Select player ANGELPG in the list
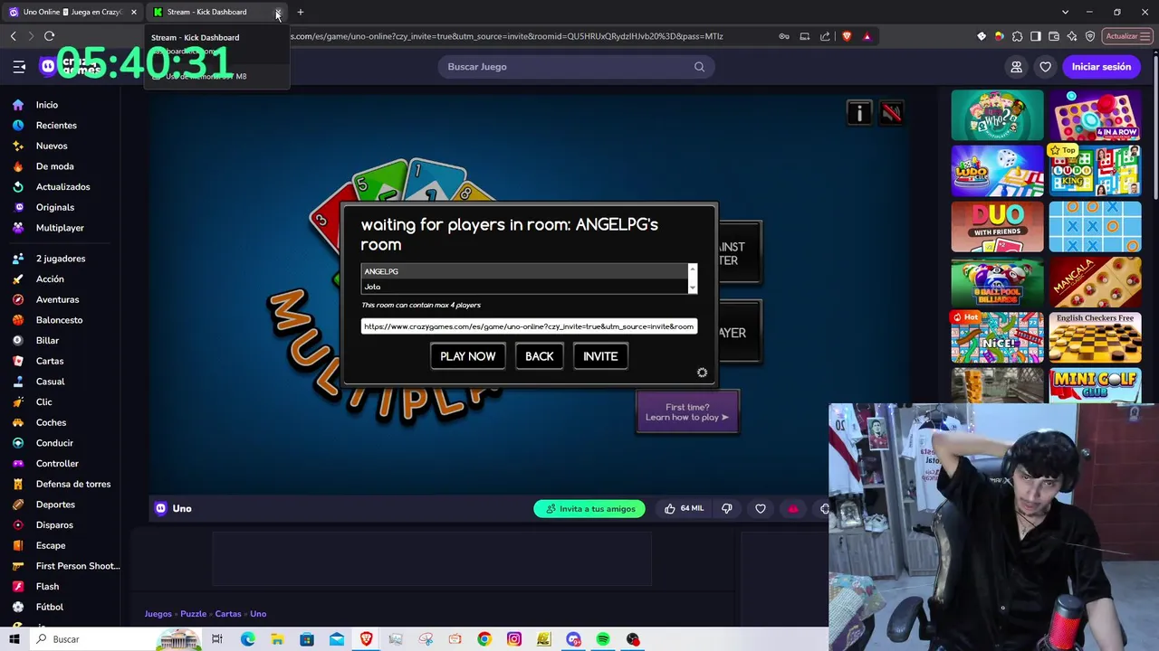 pos(524,271)
